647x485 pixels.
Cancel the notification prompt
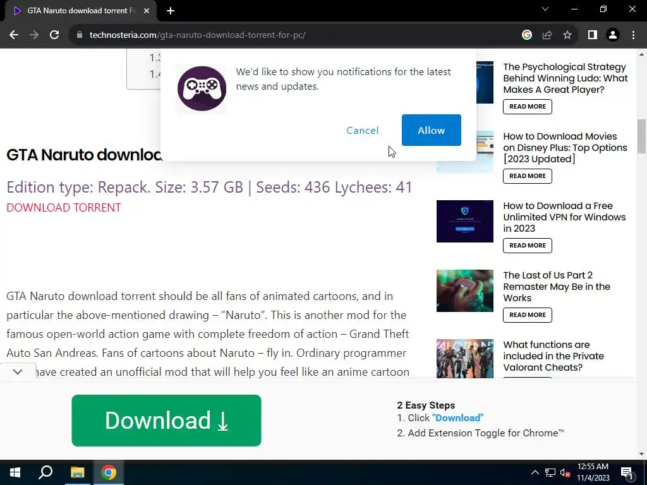pyautogui.click(x=362, y=130)
